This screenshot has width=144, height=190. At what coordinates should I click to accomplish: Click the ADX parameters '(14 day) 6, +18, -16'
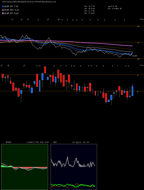pos(80,142)
